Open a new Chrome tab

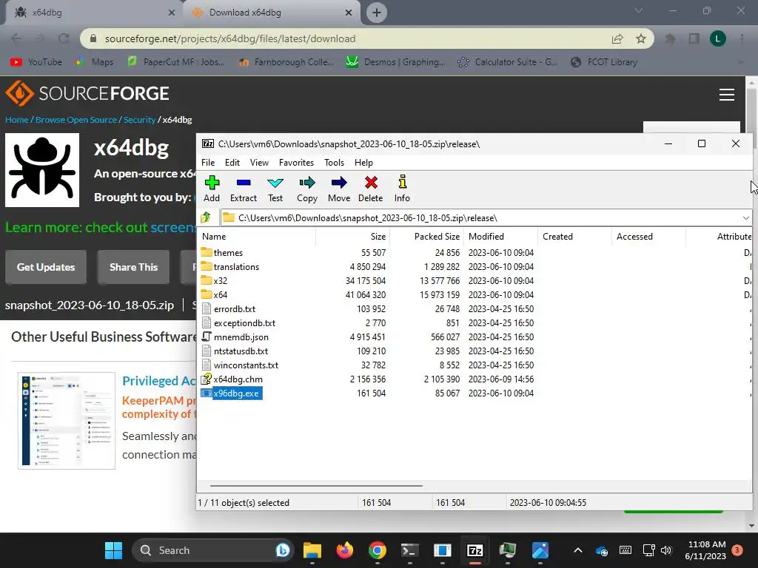click(x=377, y=13)
